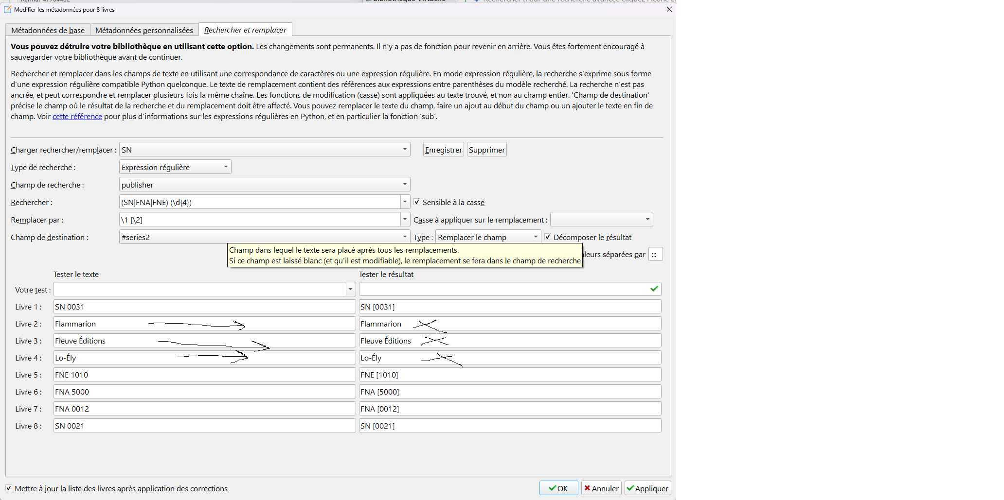Confirm with the OK button
This screenshot has height=500, width=1004.
click(558, 488)
